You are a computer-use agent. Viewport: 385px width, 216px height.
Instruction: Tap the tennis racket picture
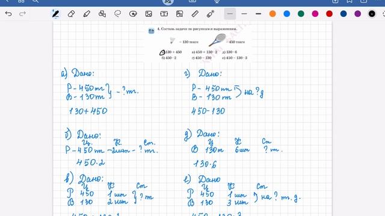(x=217, y=40)
